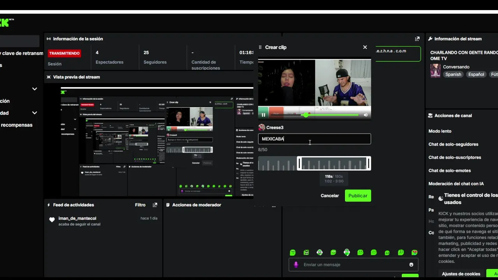
Task: Click the Chat de solo-emotes label
Action: (450, 171)
